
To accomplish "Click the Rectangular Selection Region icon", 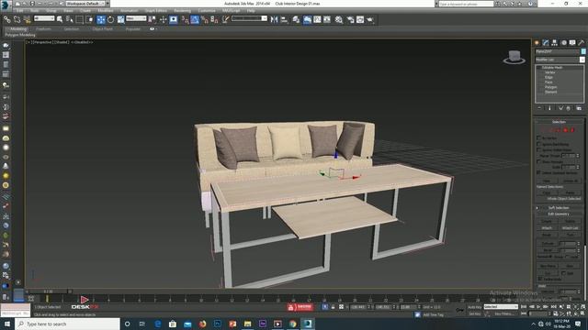I will 80,19.
